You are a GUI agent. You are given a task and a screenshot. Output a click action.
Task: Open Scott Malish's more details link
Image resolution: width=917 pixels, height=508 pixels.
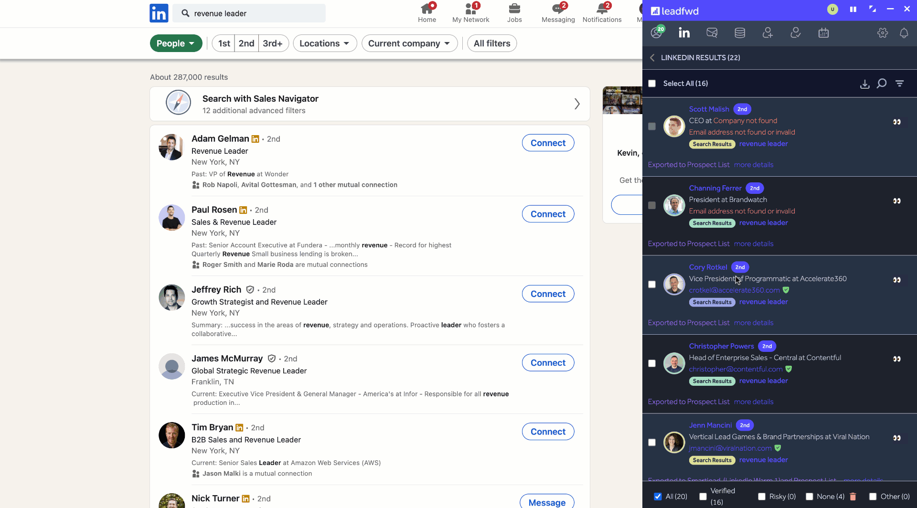tap(754, 165)
